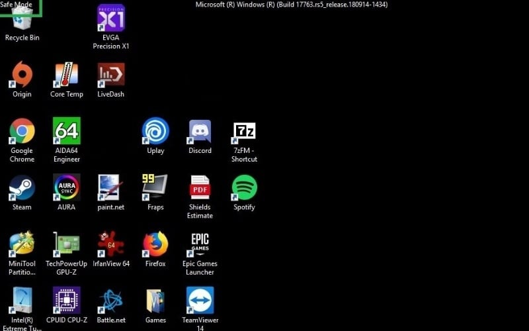Select the Discord shortcut icon
The image size is (529, 331).
[x=200, y=130]
